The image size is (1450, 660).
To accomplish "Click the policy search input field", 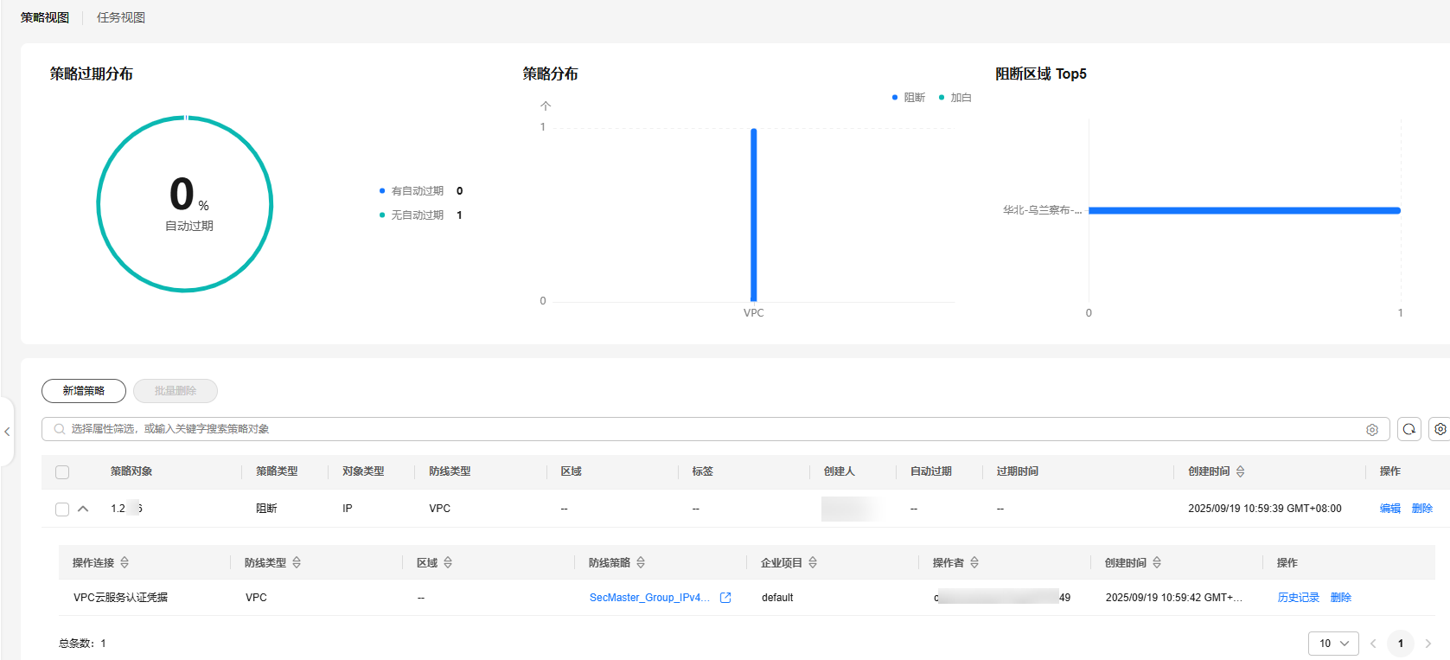I will click(692, 429).
